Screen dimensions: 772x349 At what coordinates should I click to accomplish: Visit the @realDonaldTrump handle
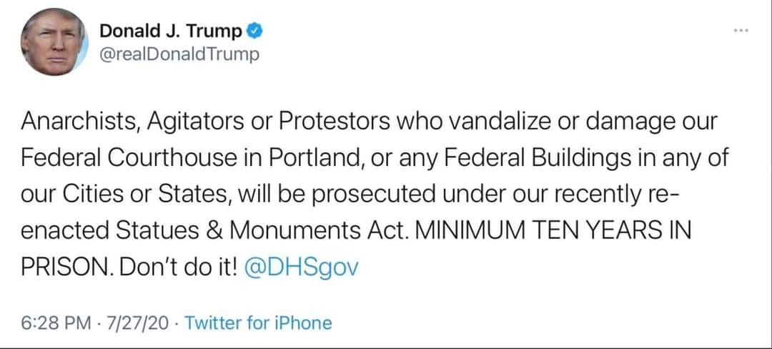[x=179, y=54]
